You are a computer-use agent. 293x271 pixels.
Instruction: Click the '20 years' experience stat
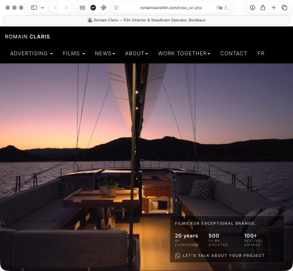pyautogui.click(x=187, y=240)
